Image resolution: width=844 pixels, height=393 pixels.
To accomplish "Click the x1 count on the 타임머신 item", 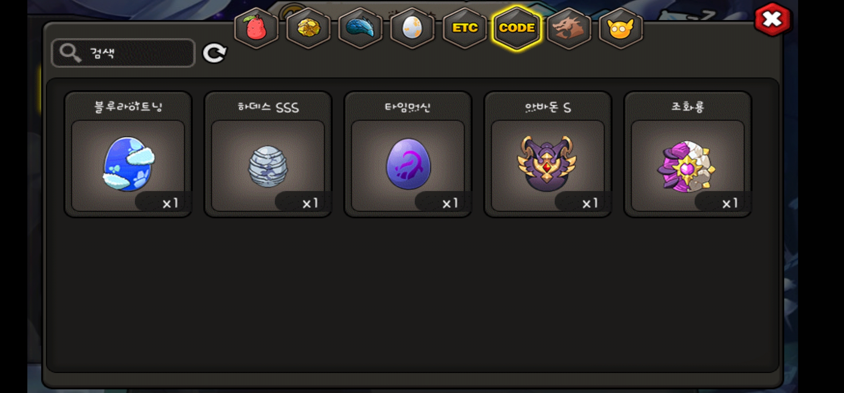I will coord(450,203).
